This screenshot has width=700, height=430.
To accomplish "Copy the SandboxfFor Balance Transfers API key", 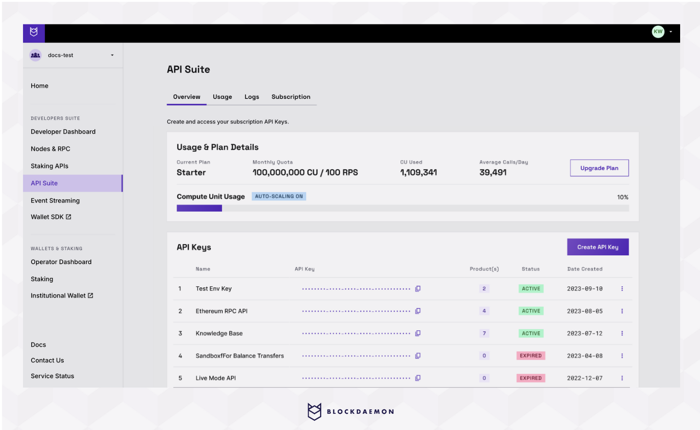I will [x=418, y=356].
